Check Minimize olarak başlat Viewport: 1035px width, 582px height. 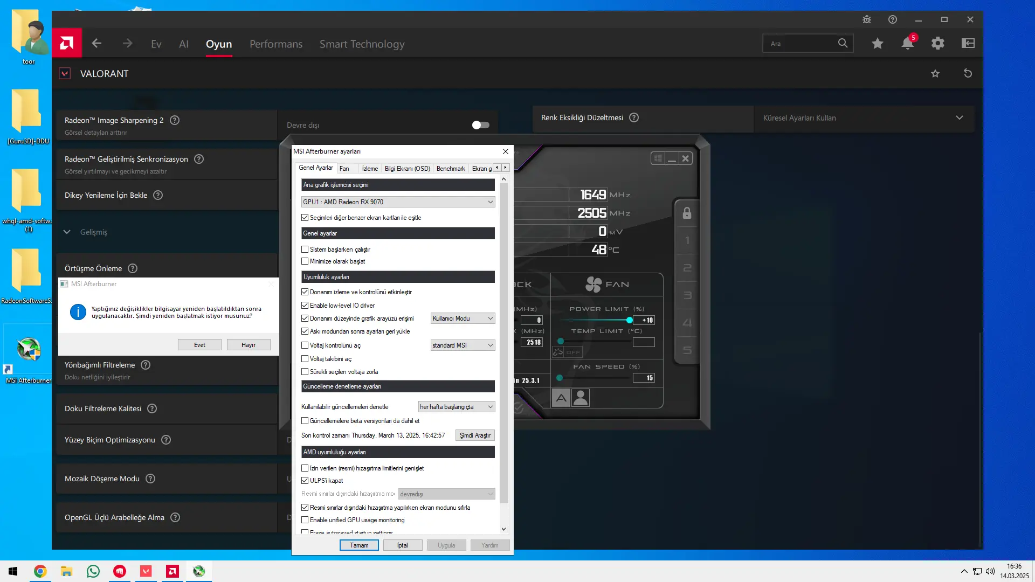[305, 261]
